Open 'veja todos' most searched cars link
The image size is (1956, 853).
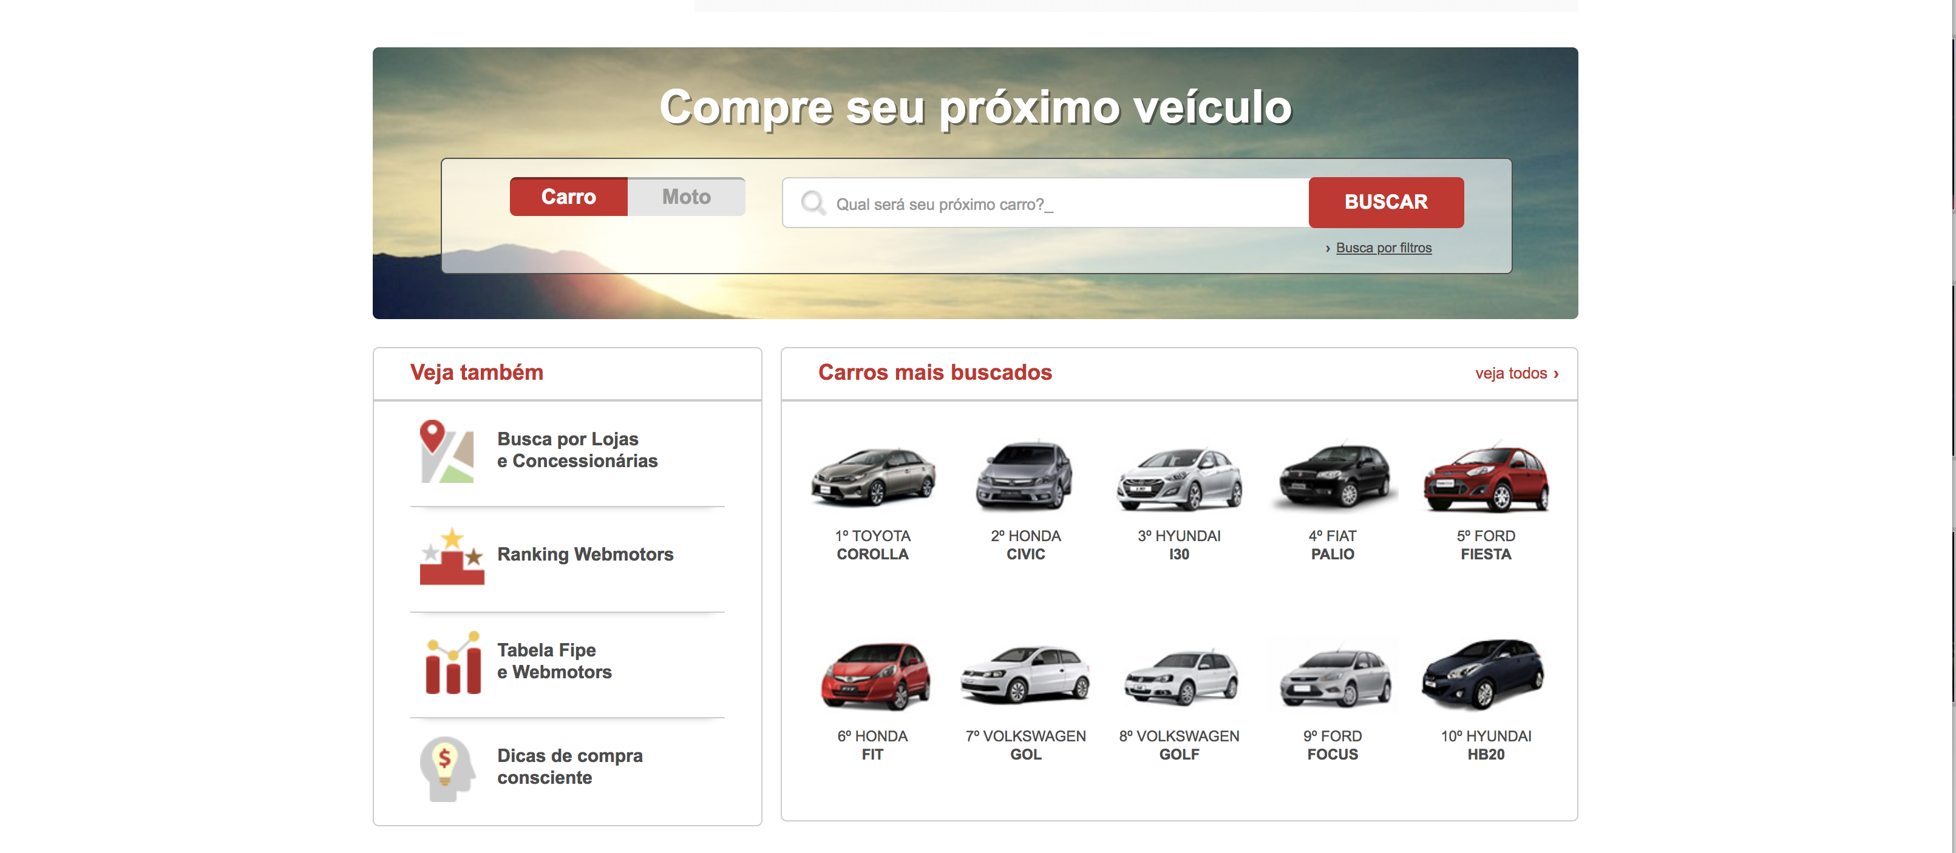point(1516,373)
